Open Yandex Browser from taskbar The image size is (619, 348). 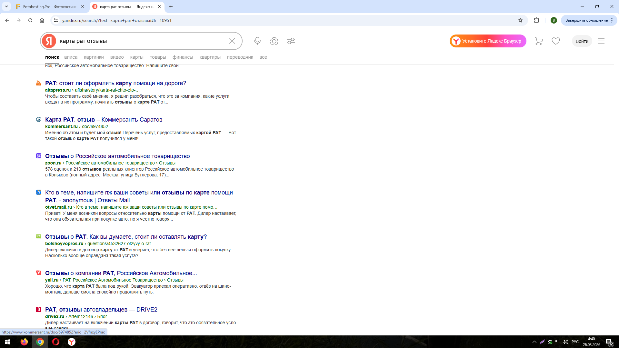coord(72,342)
